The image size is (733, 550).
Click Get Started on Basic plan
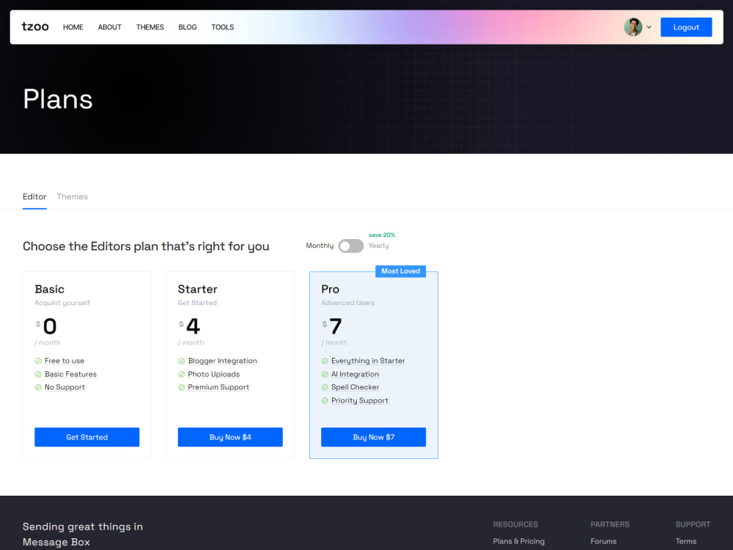(x=87, y=437)
